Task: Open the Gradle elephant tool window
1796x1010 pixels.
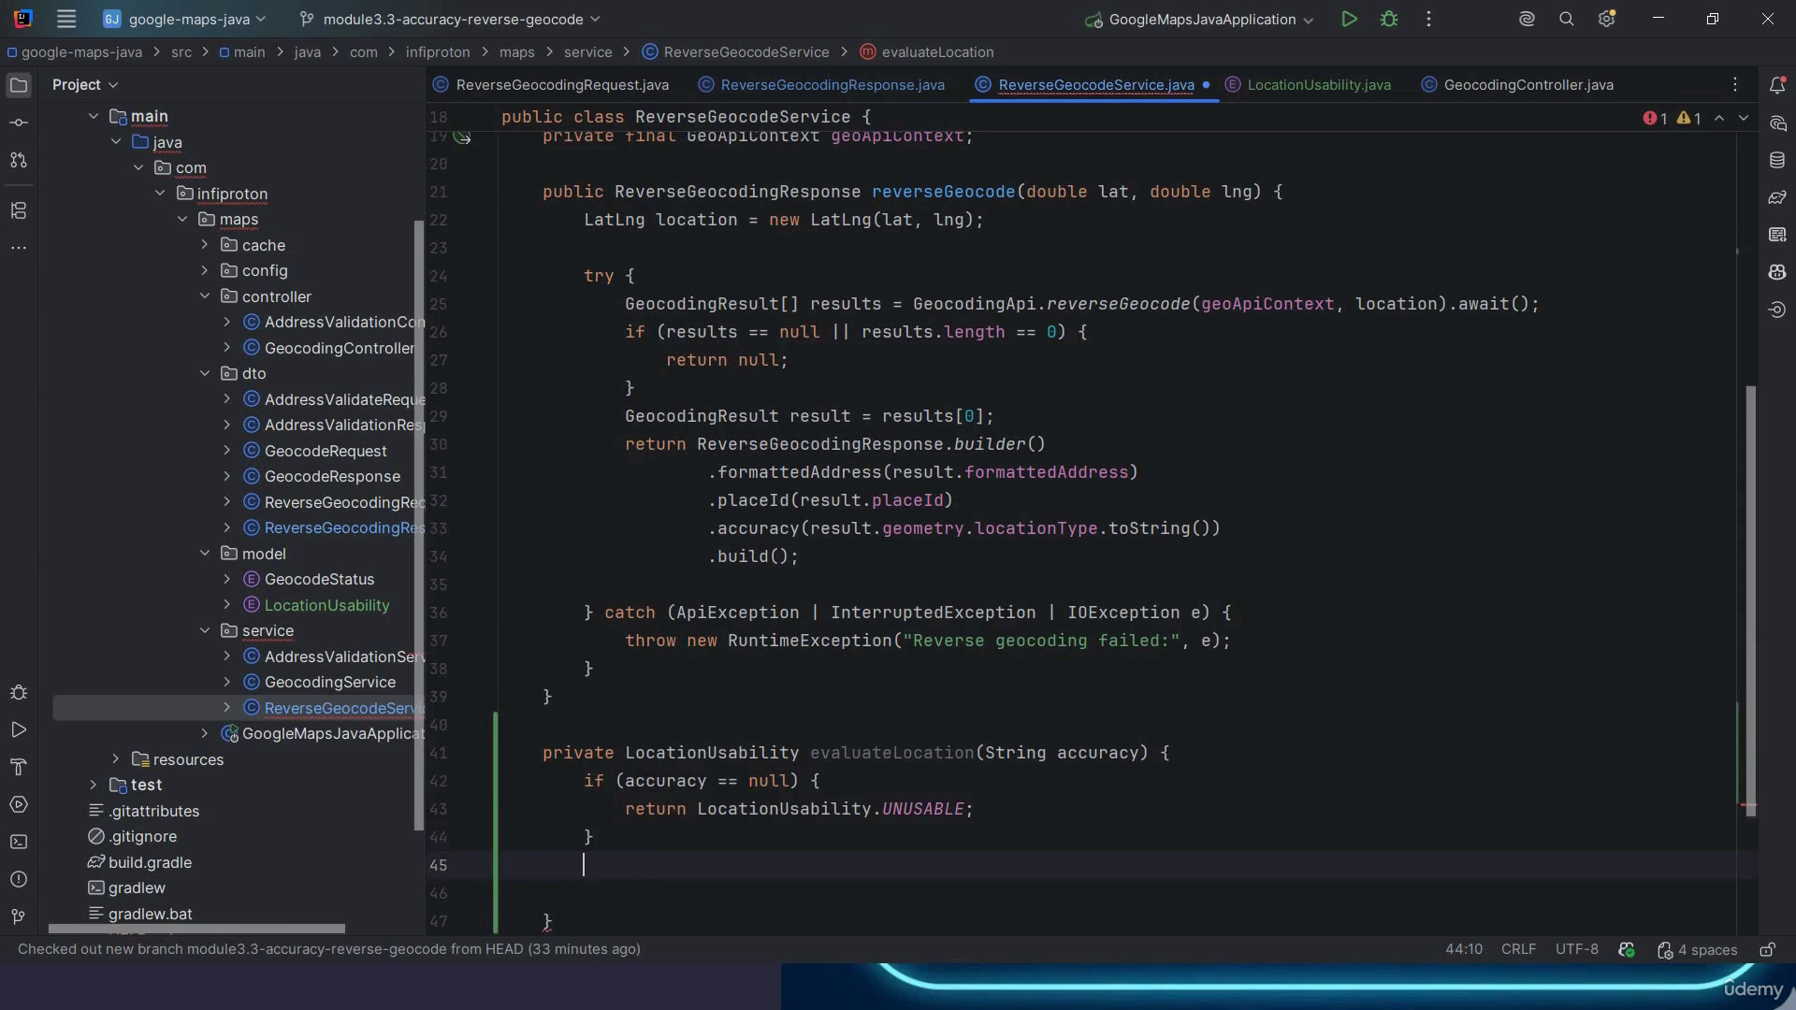Action: (x=1777, y=197)
